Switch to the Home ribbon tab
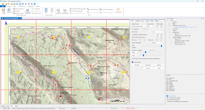The height and width of the screenshot is (110, 205). (x=9, y=6)
